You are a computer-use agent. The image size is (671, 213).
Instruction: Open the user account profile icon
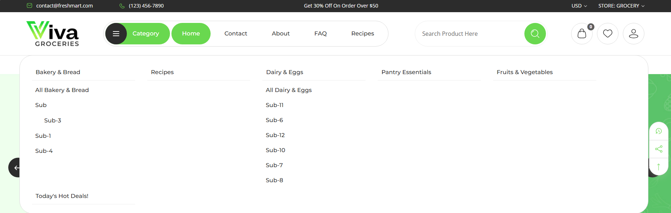(x=633, y=34)
